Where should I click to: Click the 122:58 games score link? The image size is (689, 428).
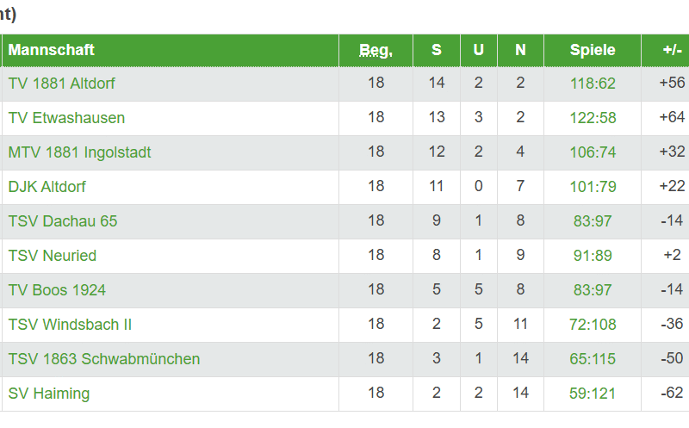tap(593, 118)
